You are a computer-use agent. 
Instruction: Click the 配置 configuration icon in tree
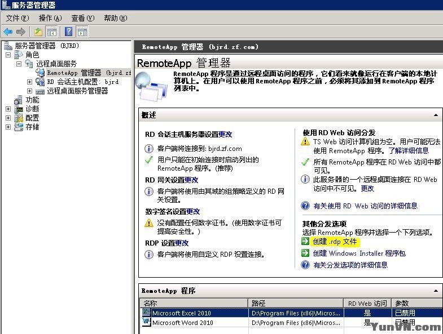[x=19, y=118]
